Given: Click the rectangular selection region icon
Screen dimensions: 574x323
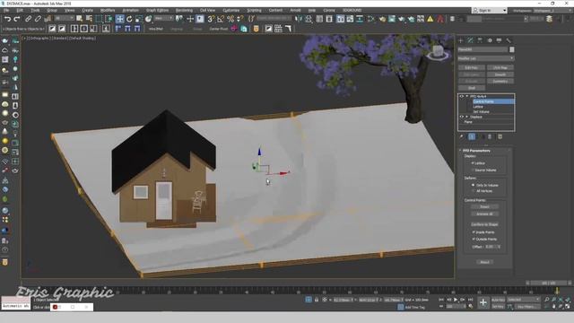Looking at the screenshot, I should [x=99, y=19].
